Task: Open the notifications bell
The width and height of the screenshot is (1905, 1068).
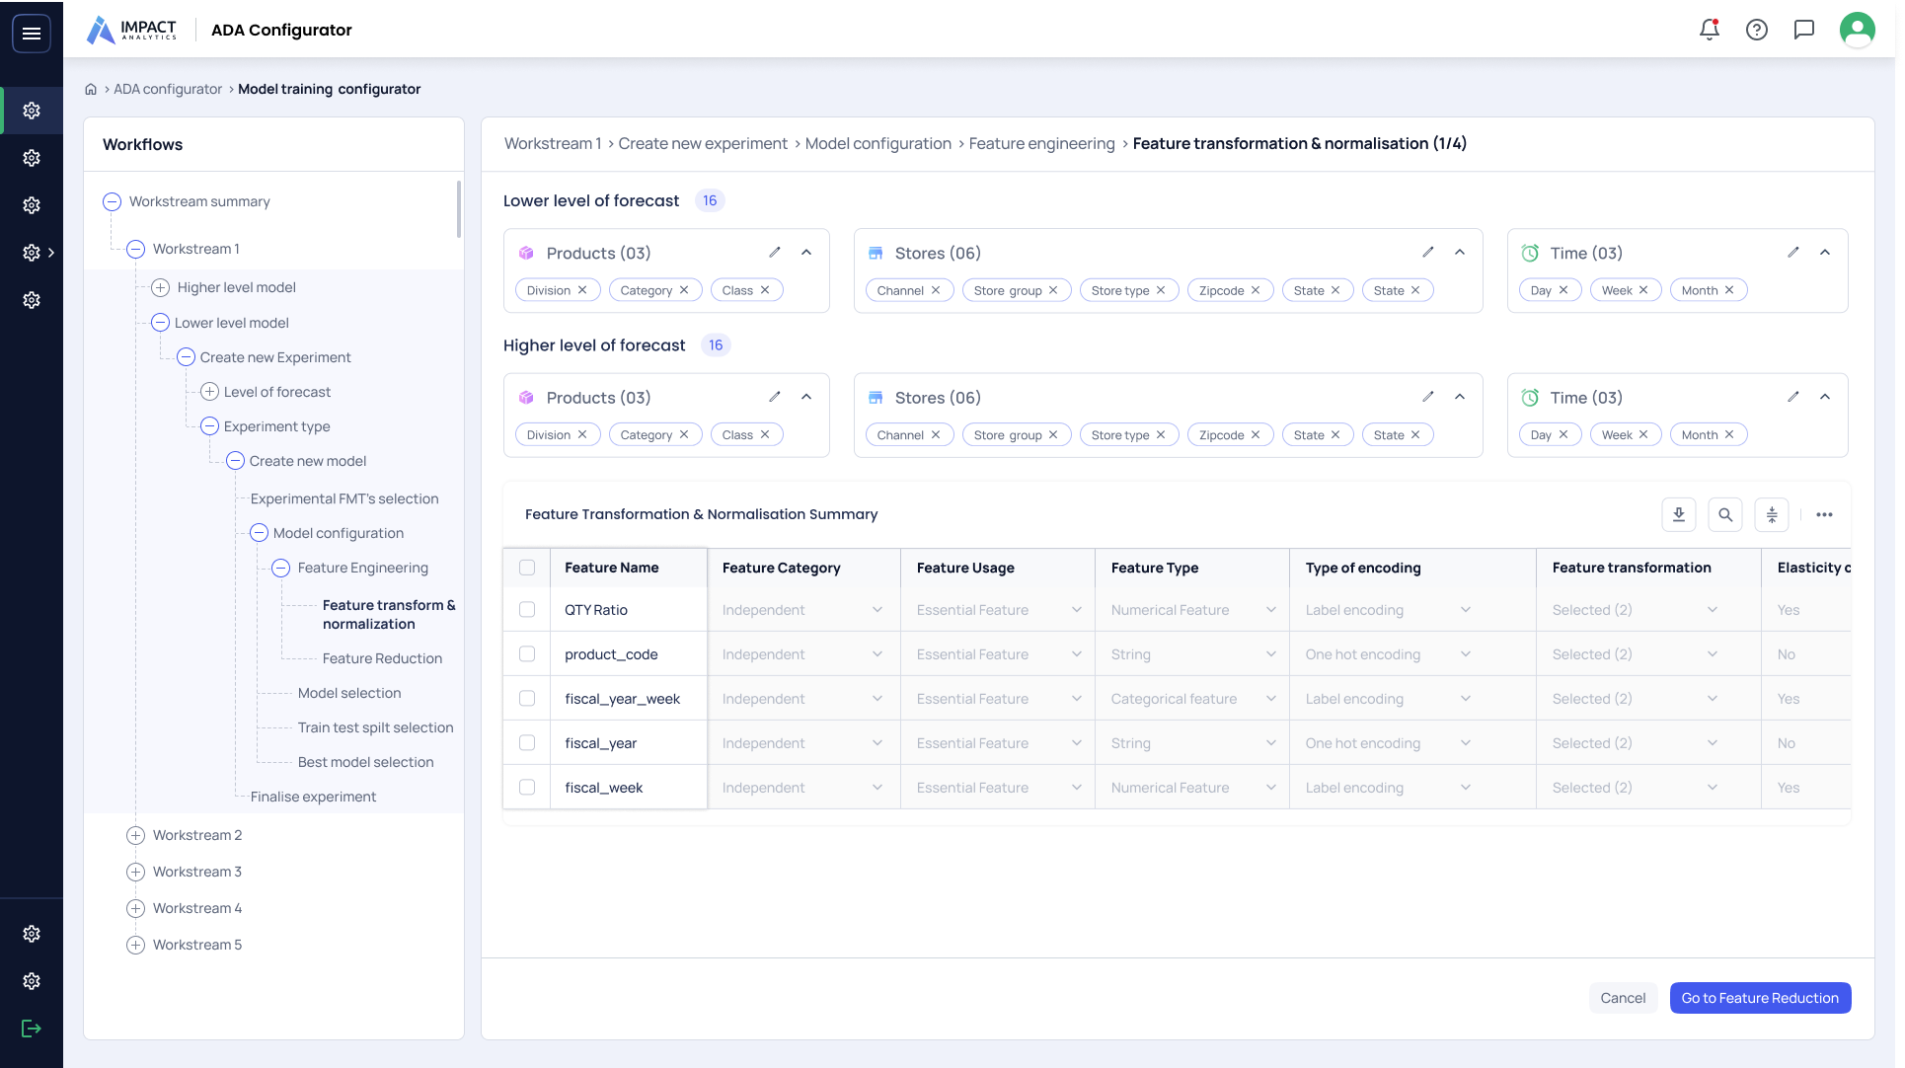Action: click(1710, 30)
